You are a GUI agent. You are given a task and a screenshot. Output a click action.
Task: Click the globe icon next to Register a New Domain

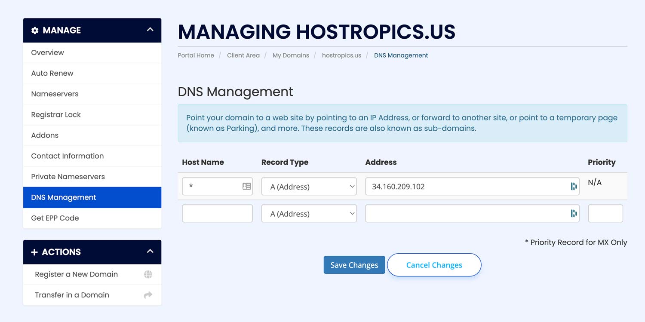pyautogui.click(x=147, y=274)
